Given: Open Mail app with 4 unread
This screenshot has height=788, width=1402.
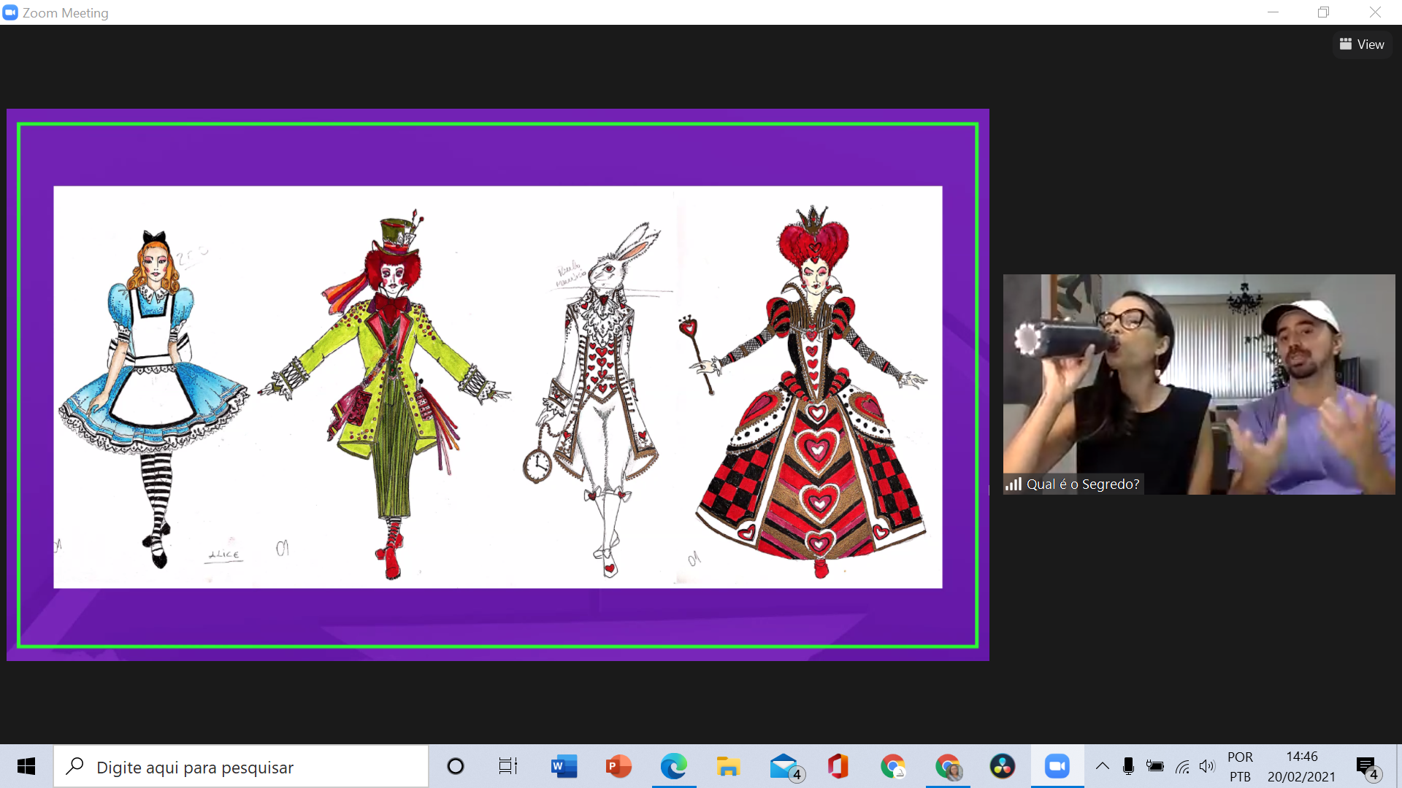Looking at the screenshot, I should pos(784,766).
